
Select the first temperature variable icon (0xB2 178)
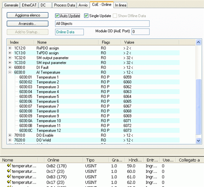9,165
